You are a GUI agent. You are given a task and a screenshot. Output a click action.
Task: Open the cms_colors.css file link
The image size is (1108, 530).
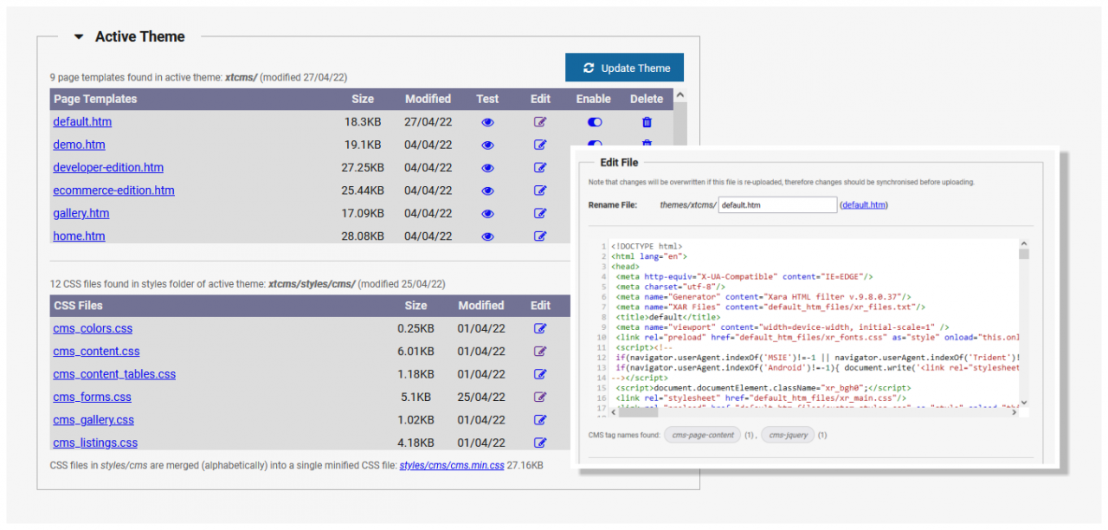[x=93, y=329]
